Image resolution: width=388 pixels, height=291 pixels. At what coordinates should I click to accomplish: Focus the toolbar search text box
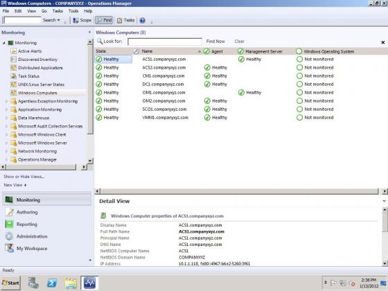(22, 20)
